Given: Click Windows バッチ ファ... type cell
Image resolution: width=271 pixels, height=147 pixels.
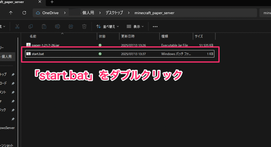Looking at the screenshot, I should point(176,54).
